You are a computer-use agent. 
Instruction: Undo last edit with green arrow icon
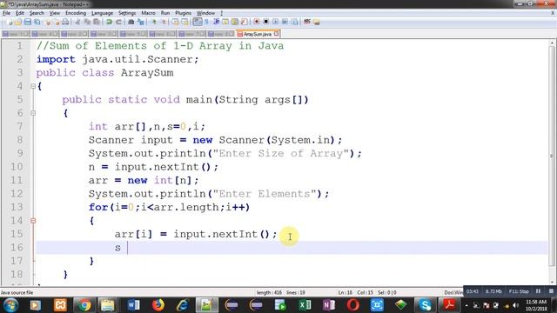pyautogui.click(x=110, y=22)
